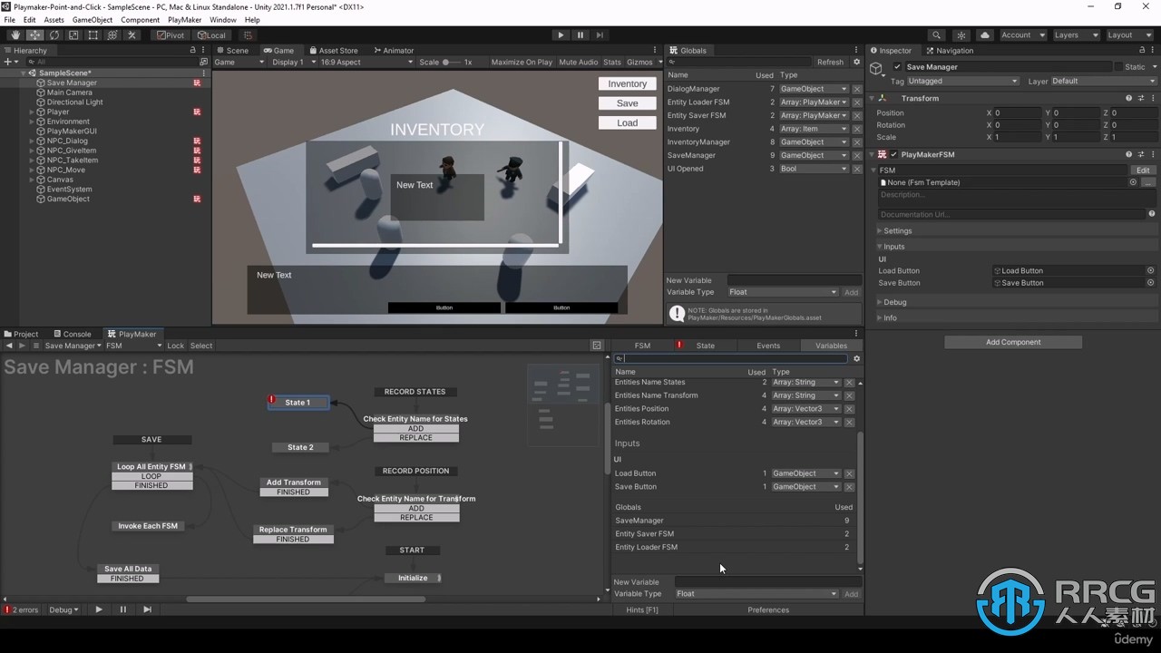
Task: Select the Scale tool in toolbar
Action: [73, 35]
